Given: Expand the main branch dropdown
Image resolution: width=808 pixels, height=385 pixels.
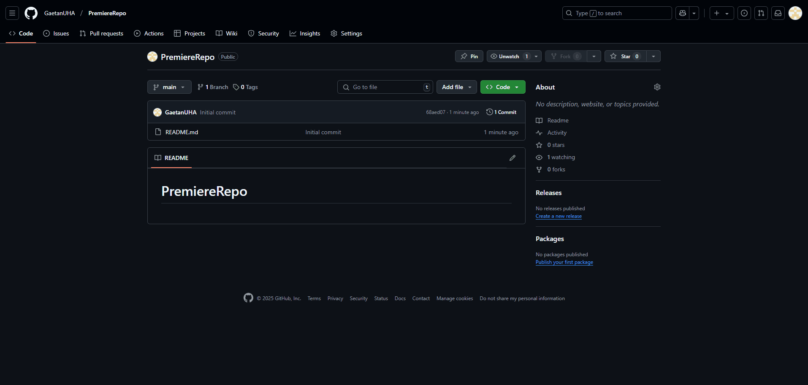Looking at the screenshot, I should [x=169, y=87].
